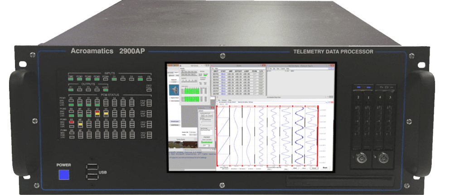Click the Reread Layout button

click(x=174, y=121)
